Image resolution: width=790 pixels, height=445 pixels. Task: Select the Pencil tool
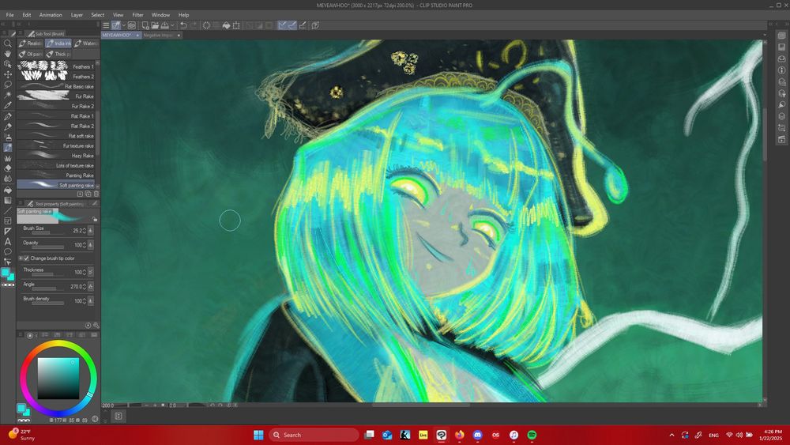[8, 126]
